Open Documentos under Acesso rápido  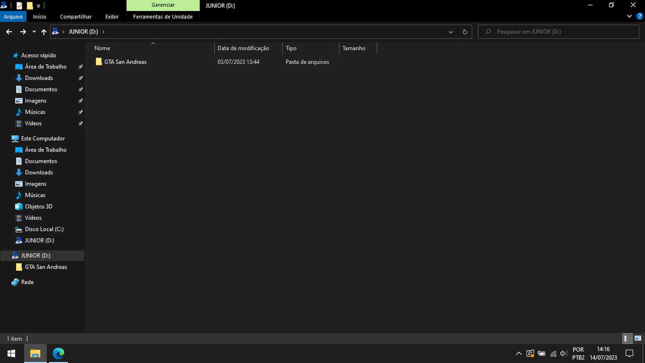[x=41, y=89]
